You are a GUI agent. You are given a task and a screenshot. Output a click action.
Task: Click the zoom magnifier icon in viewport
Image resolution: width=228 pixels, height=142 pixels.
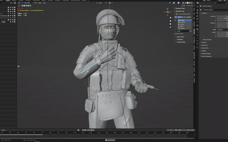(170, 18)
